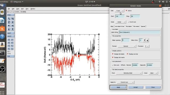Open the Plot menu
The height and width of the screenshot is (95, 170).
pos(22,9)
